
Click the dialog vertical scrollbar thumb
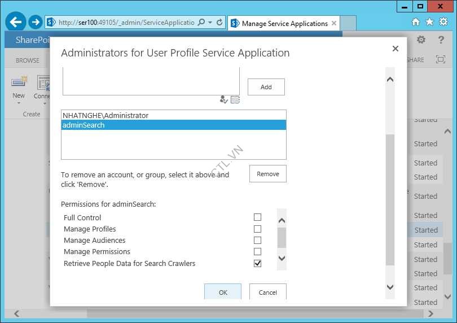(390, 200)
